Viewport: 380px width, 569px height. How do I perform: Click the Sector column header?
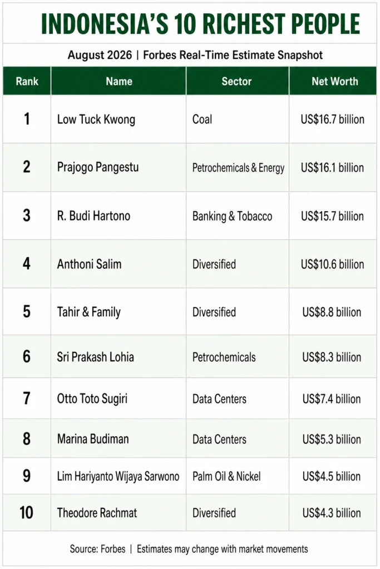(x=236, y=81)
